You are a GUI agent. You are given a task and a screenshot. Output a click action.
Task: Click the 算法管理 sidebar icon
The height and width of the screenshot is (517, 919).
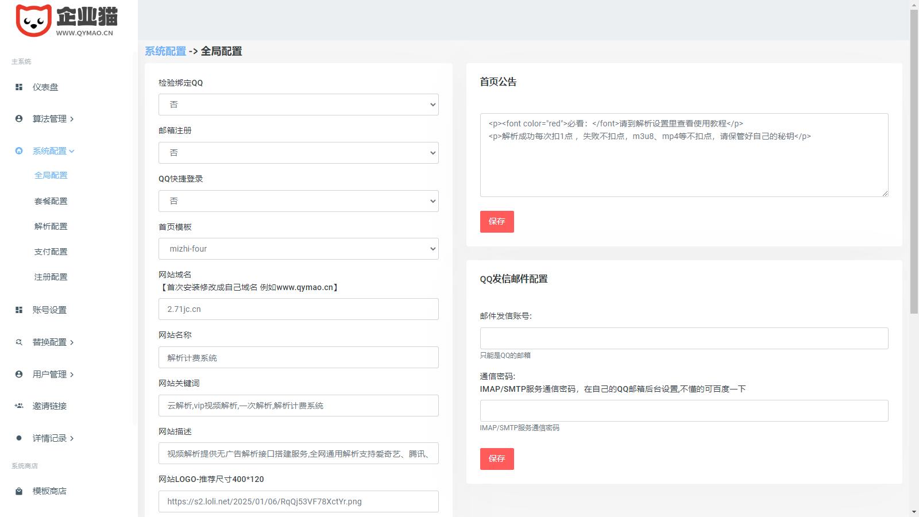click(x=19, y=119)
